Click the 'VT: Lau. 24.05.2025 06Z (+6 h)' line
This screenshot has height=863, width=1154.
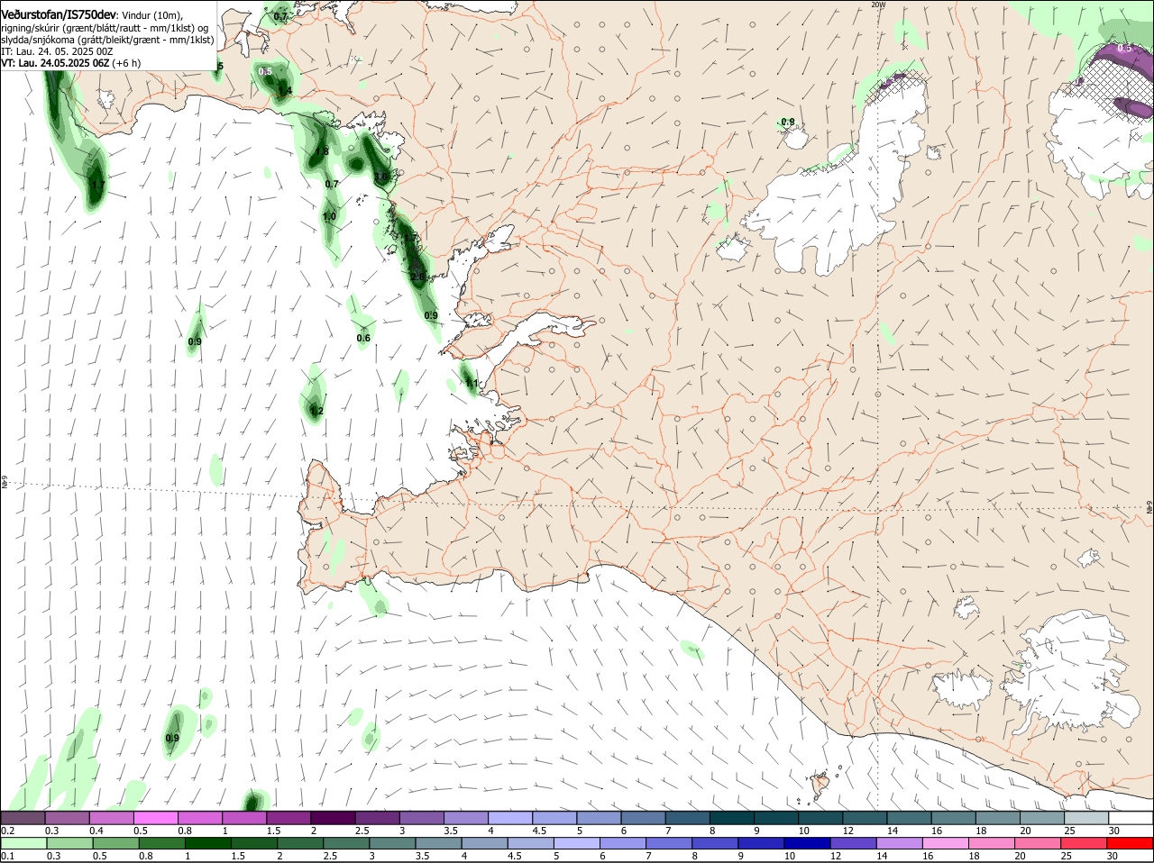click(70, 63)
